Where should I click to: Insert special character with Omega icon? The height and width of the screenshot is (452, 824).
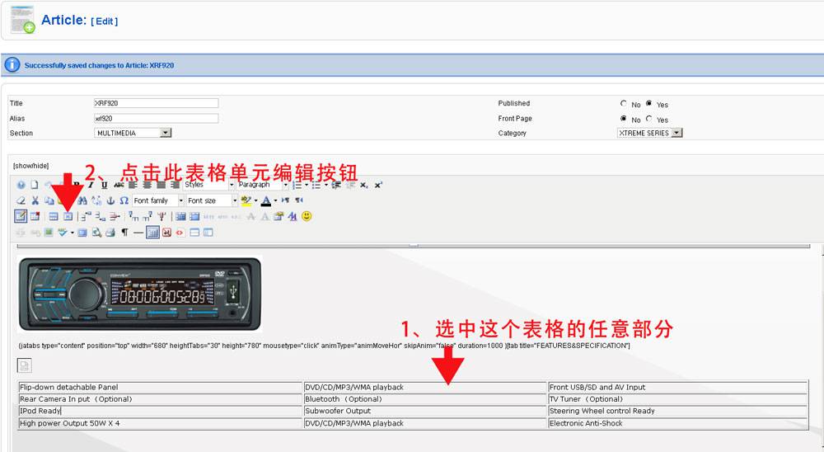[124, 200]
